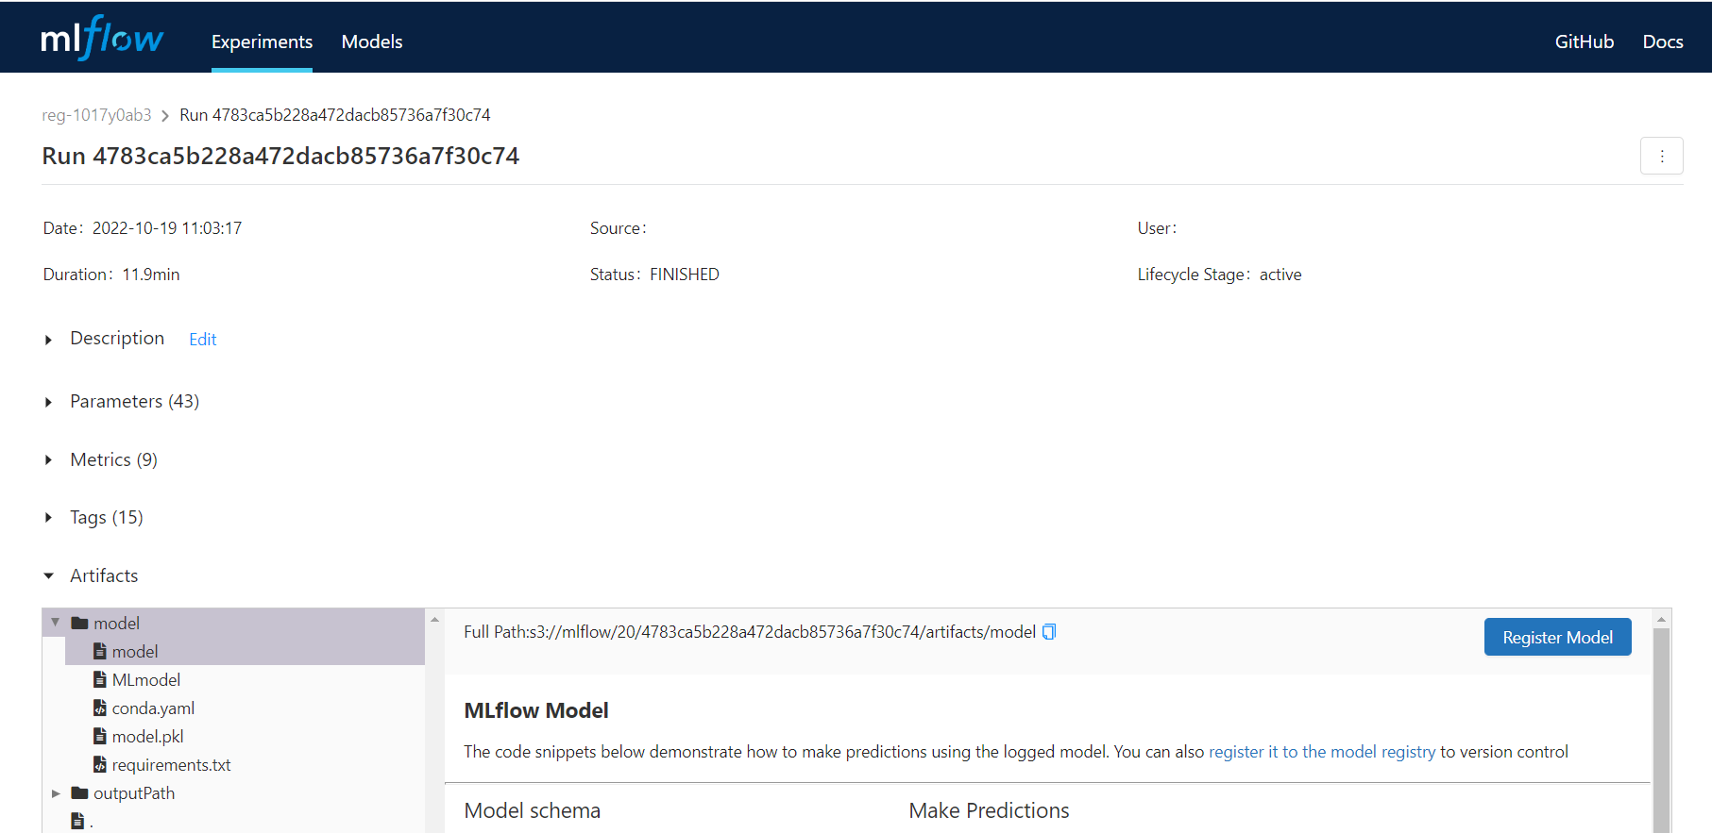The height and width of the screenshot is (833, 1712).
Task: Open the run actions three-dot menu
Action: coord(1661,157)
